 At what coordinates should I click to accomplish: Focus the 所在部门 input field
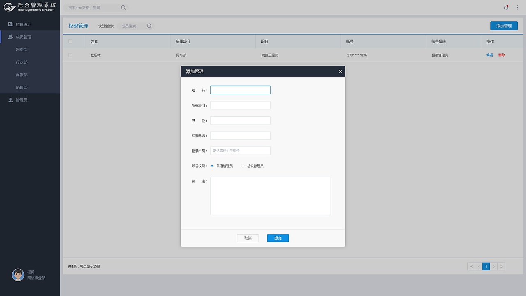[240, 105]
